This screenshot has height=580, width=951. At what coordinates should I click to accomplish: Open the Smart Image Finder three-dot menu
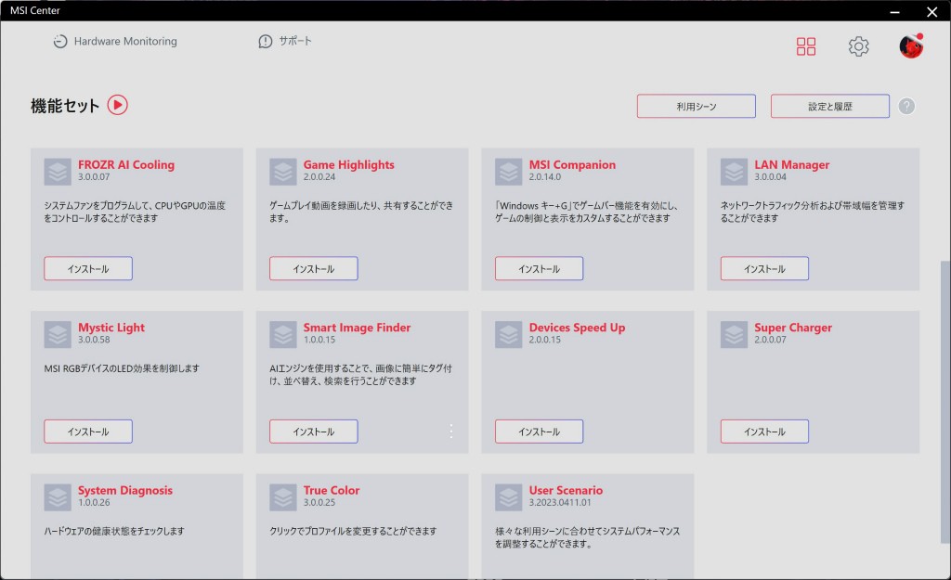pyautogui.click(x=451, y=431)
